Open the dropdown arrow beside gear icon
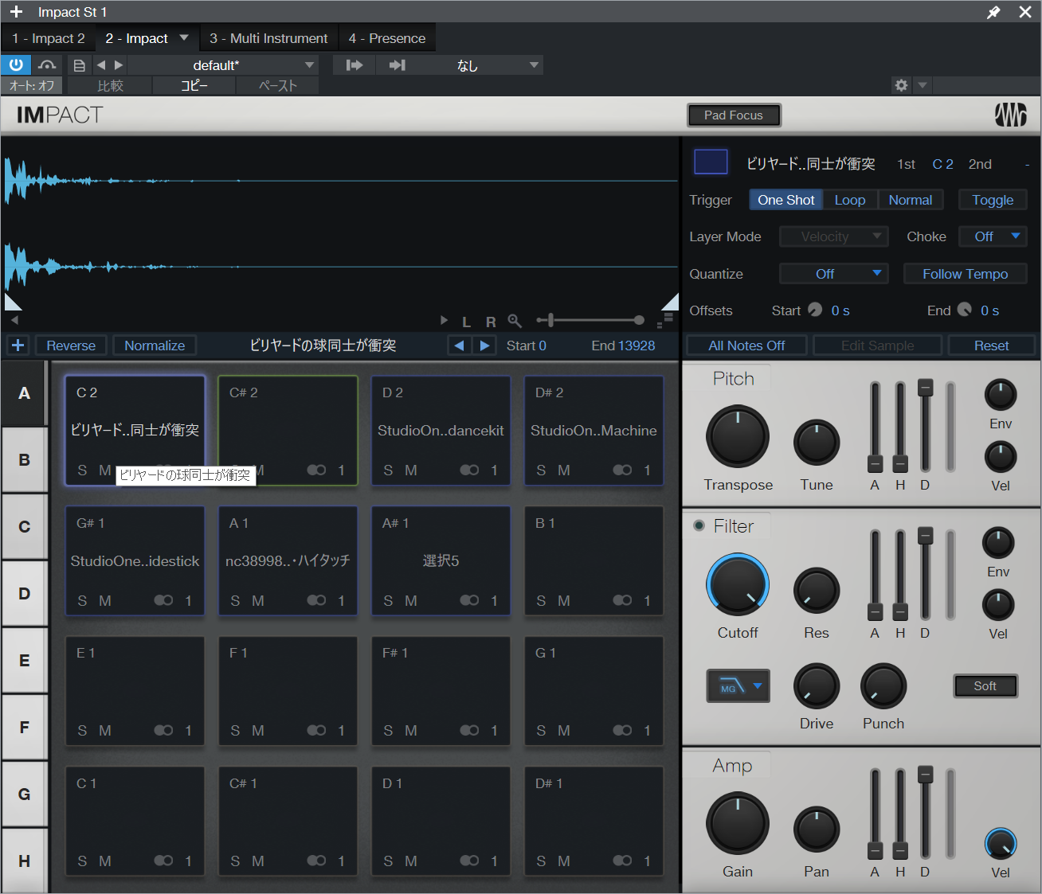The height and width of the screenshot is (894, 1042). pos(922,85)
